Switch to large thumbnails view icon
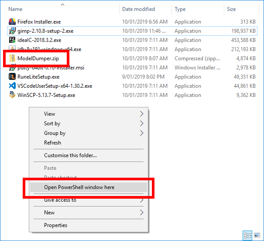This screenshot has height=241, width=264. [x=257, y=235]
